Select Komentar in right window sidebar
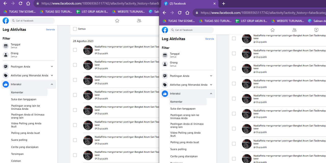The height and width of the screenshot is (163, 326). (188, 102)
